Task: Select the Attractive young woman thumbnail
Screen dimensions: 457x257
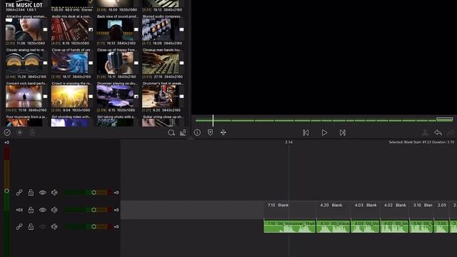Action: pyautogui.click(x=24, y=30)
